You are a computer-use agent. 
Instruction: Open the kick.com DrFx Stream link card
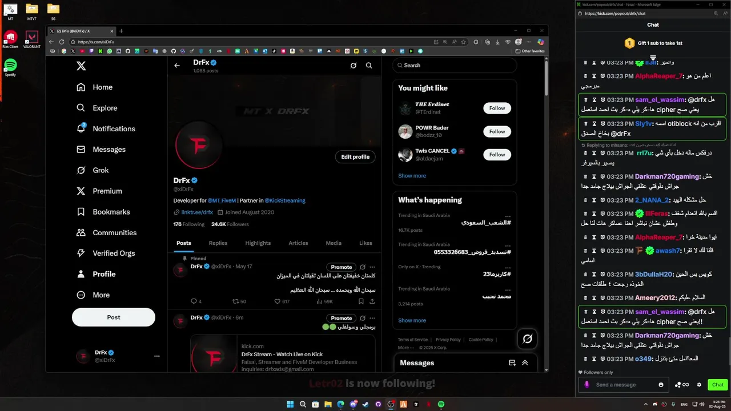click(283, 354)
